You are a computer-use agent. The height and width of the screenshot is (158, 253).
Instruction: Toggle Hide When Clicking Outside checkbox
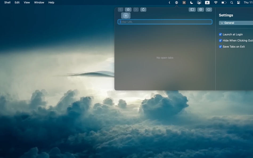pos(220,40)
